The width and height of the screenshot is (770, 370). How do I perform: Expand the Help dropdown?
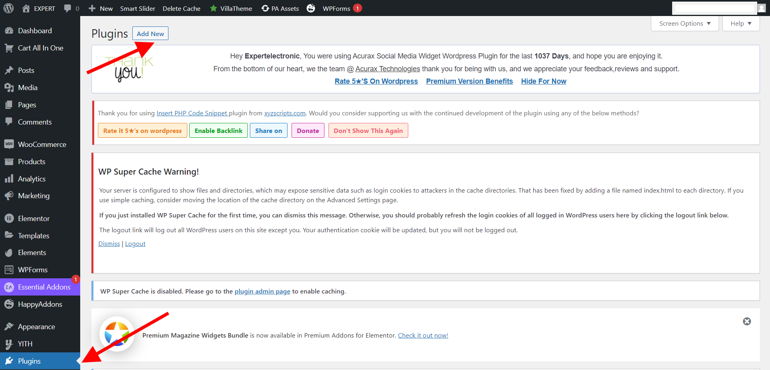(x=741, y=24)
